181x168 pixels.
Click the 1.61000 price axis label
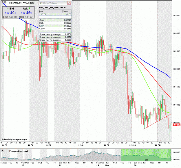pos(176,105)
